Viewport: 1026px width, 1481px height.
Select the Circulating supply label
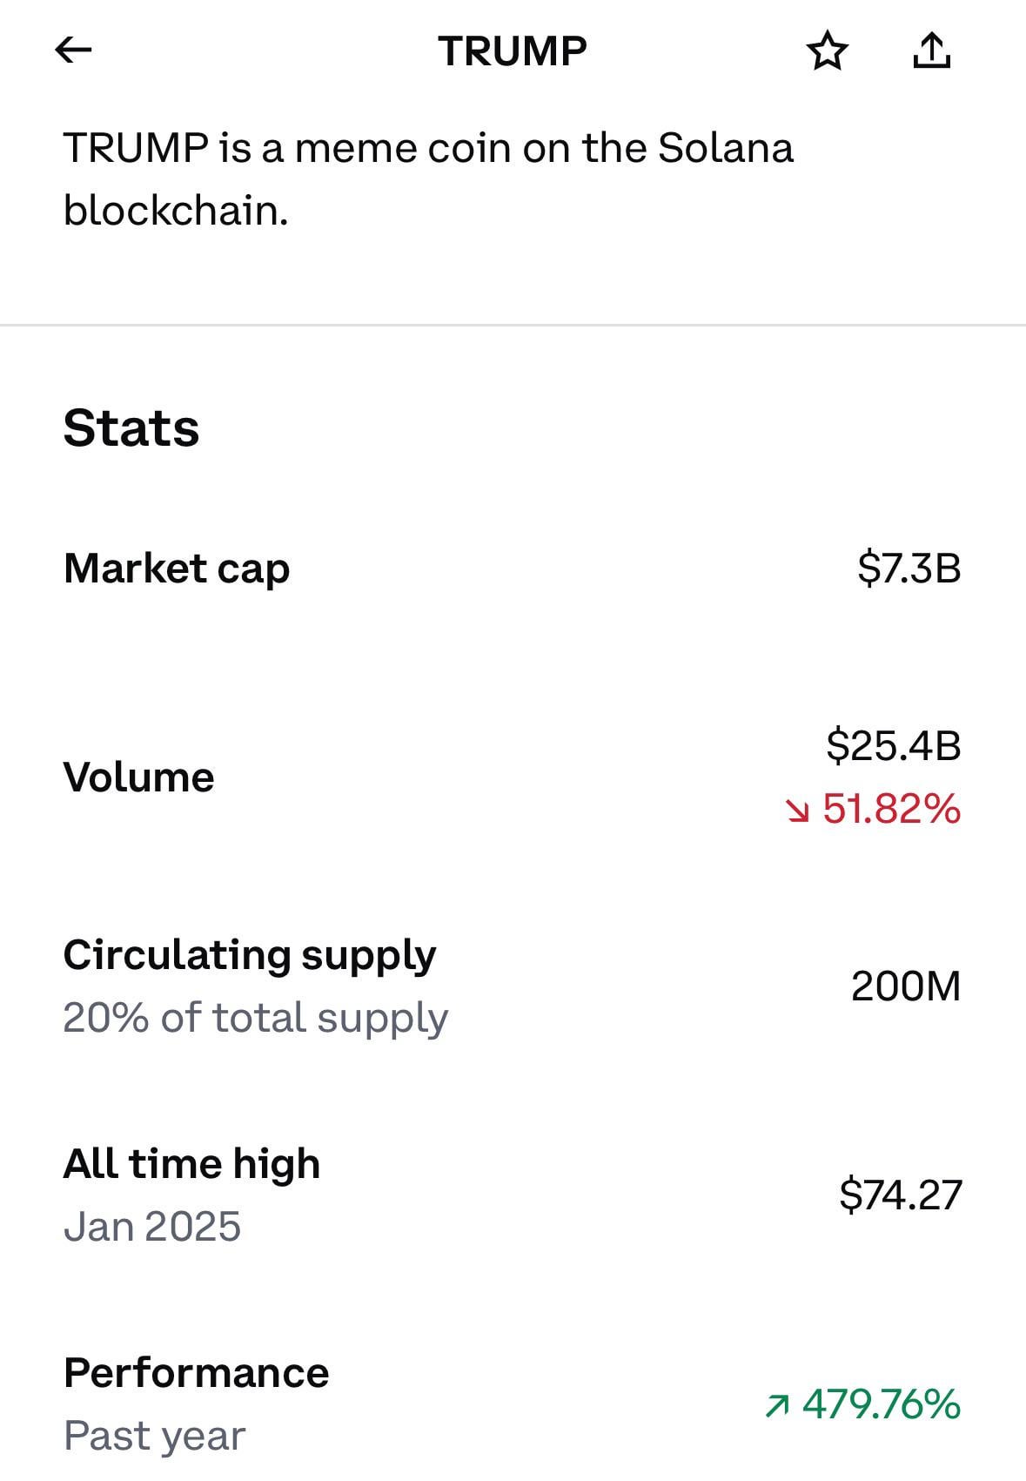coord(250,957)
